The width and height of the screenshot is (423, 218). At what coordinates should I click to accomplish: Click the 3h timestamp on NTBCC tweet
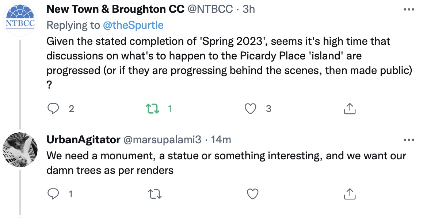coord(249,9)
